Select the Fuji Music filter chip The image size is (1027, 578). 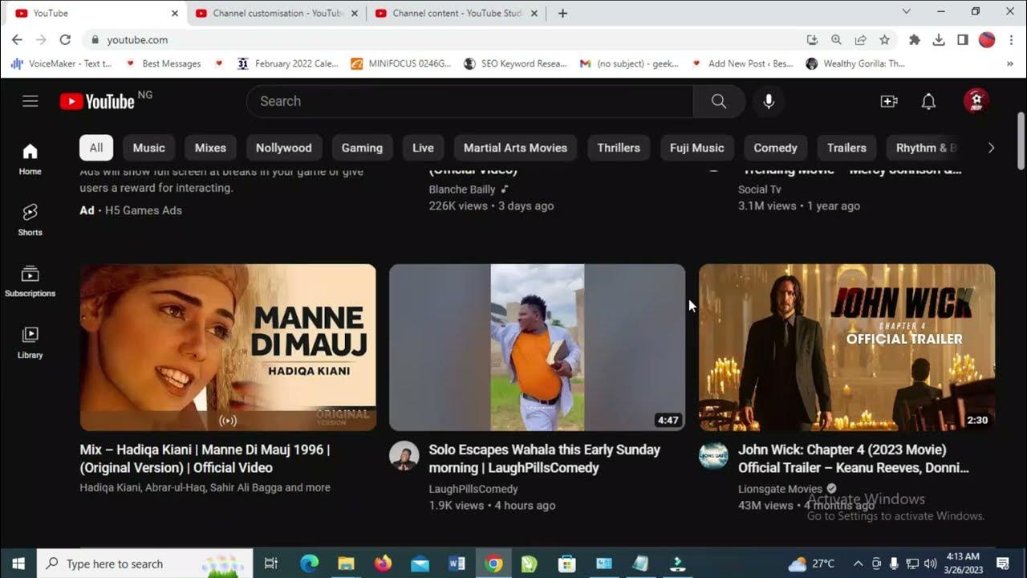[696, 148]
